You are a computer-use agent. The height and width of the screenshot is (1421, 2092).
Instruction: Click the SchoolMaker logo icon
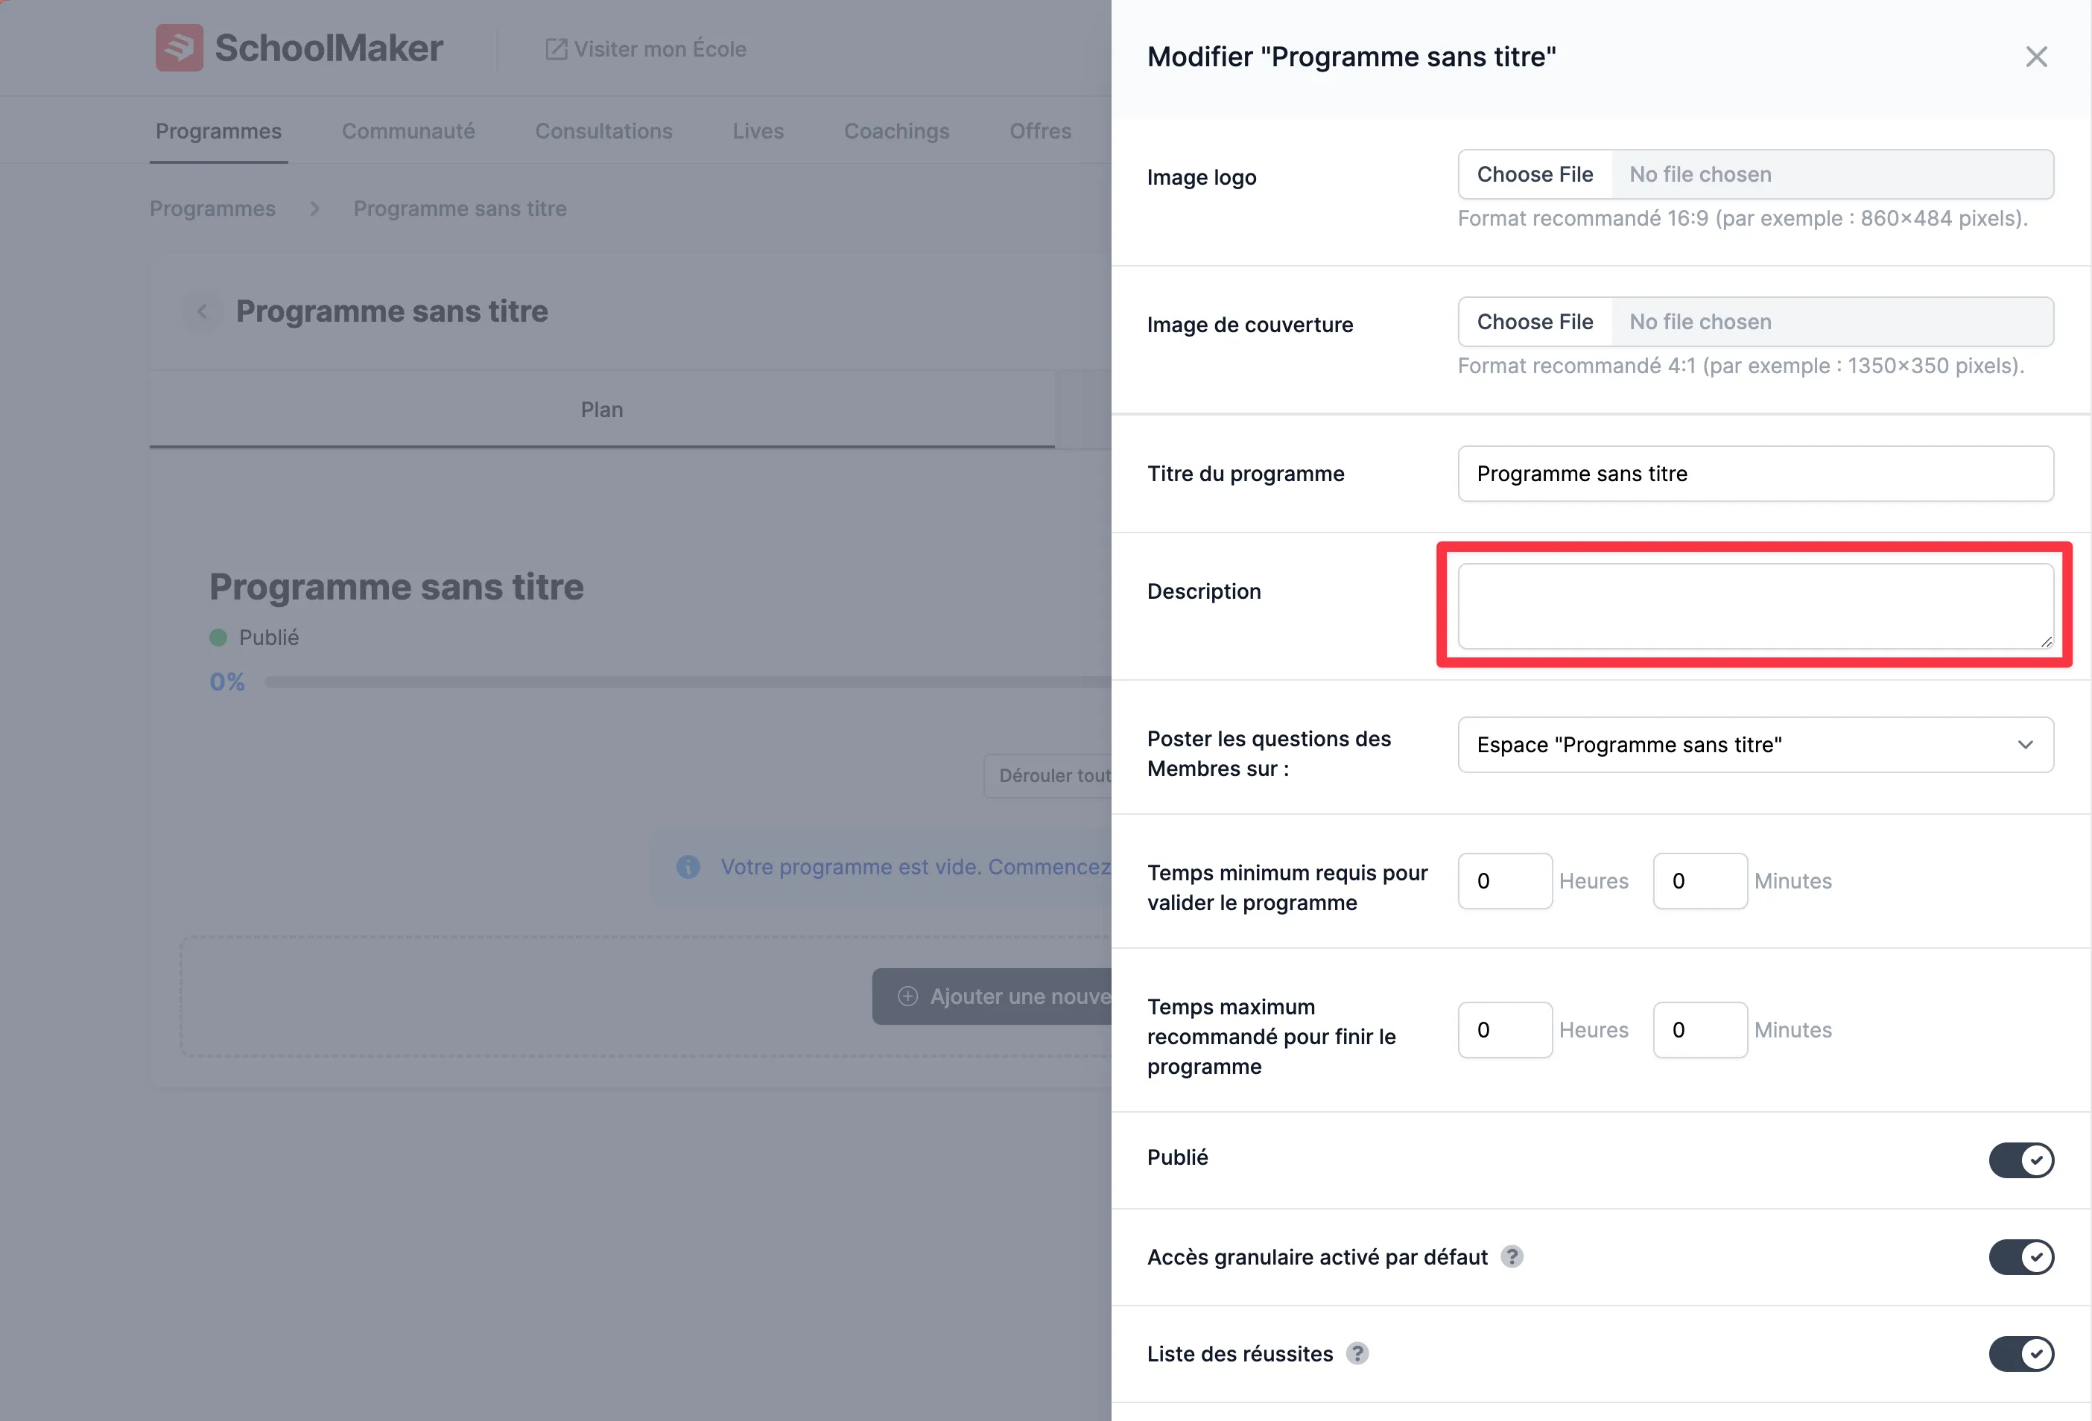179,48
